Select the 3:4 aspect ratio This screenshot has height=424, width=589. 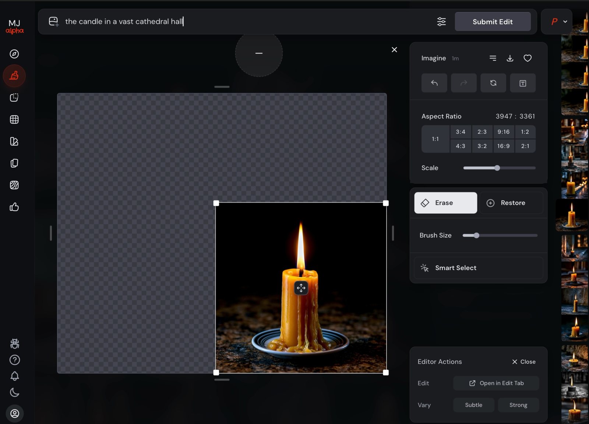click(461, 132)
